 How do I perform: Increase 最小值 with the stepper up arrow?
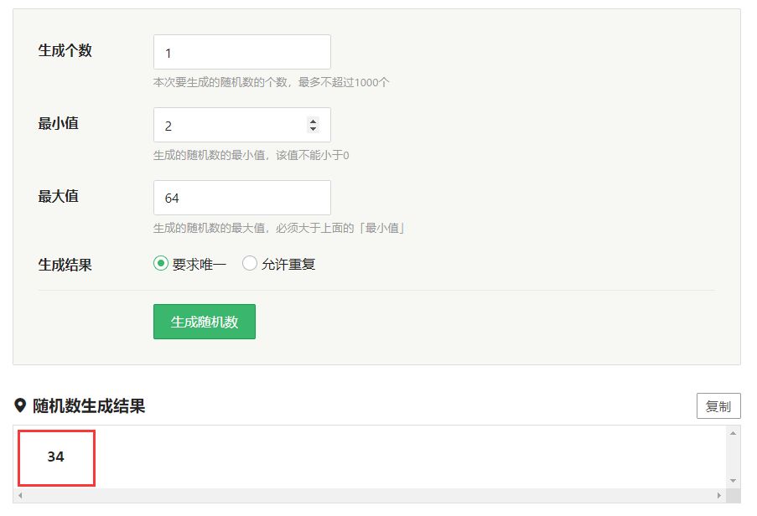pos(314,121)
